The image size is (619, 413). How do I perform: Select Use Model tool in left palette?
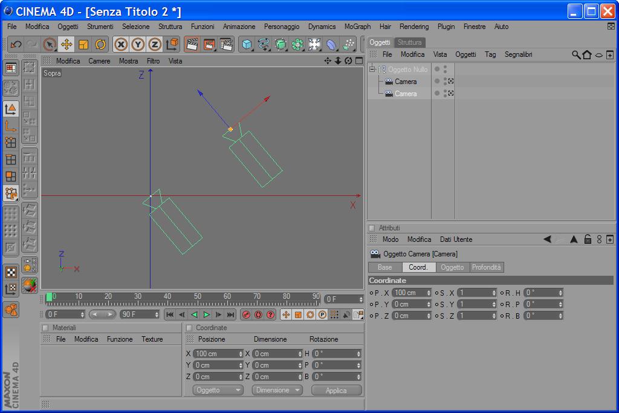[11, 109]
